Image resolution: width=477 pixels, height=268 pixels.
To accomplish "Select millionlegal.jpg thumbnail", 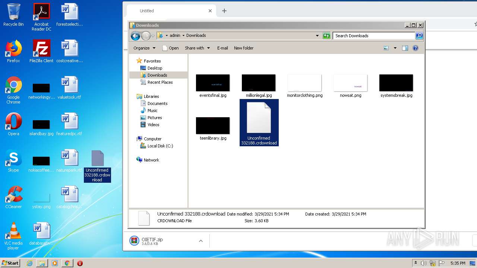I will tap(259, 86).
